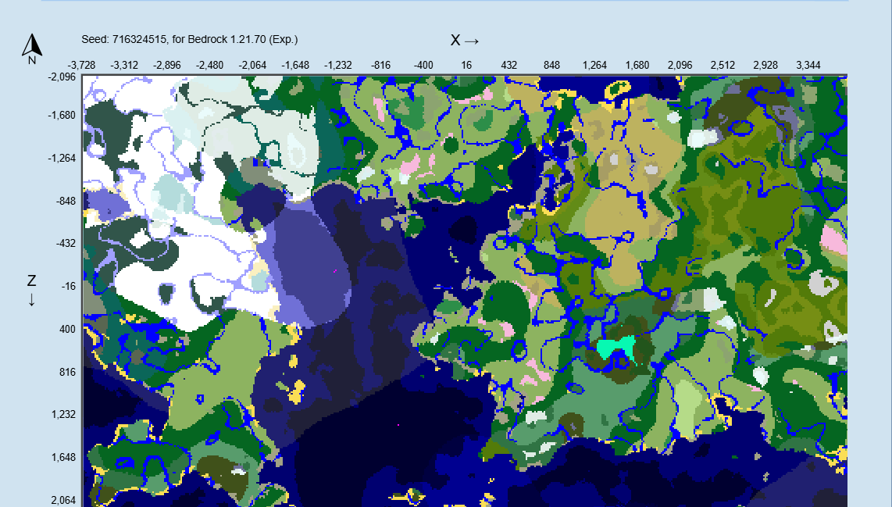Screen dimensions: 892x507
Task: Click X coordinate label -2,064
Action: 252,65
